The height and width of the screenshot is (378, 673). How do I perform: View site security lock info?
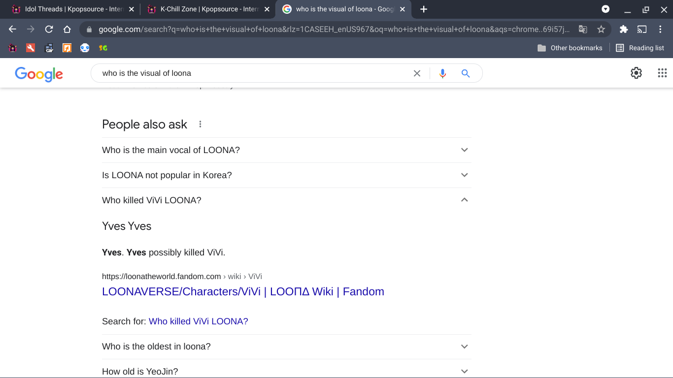click(x=89, y=30)
